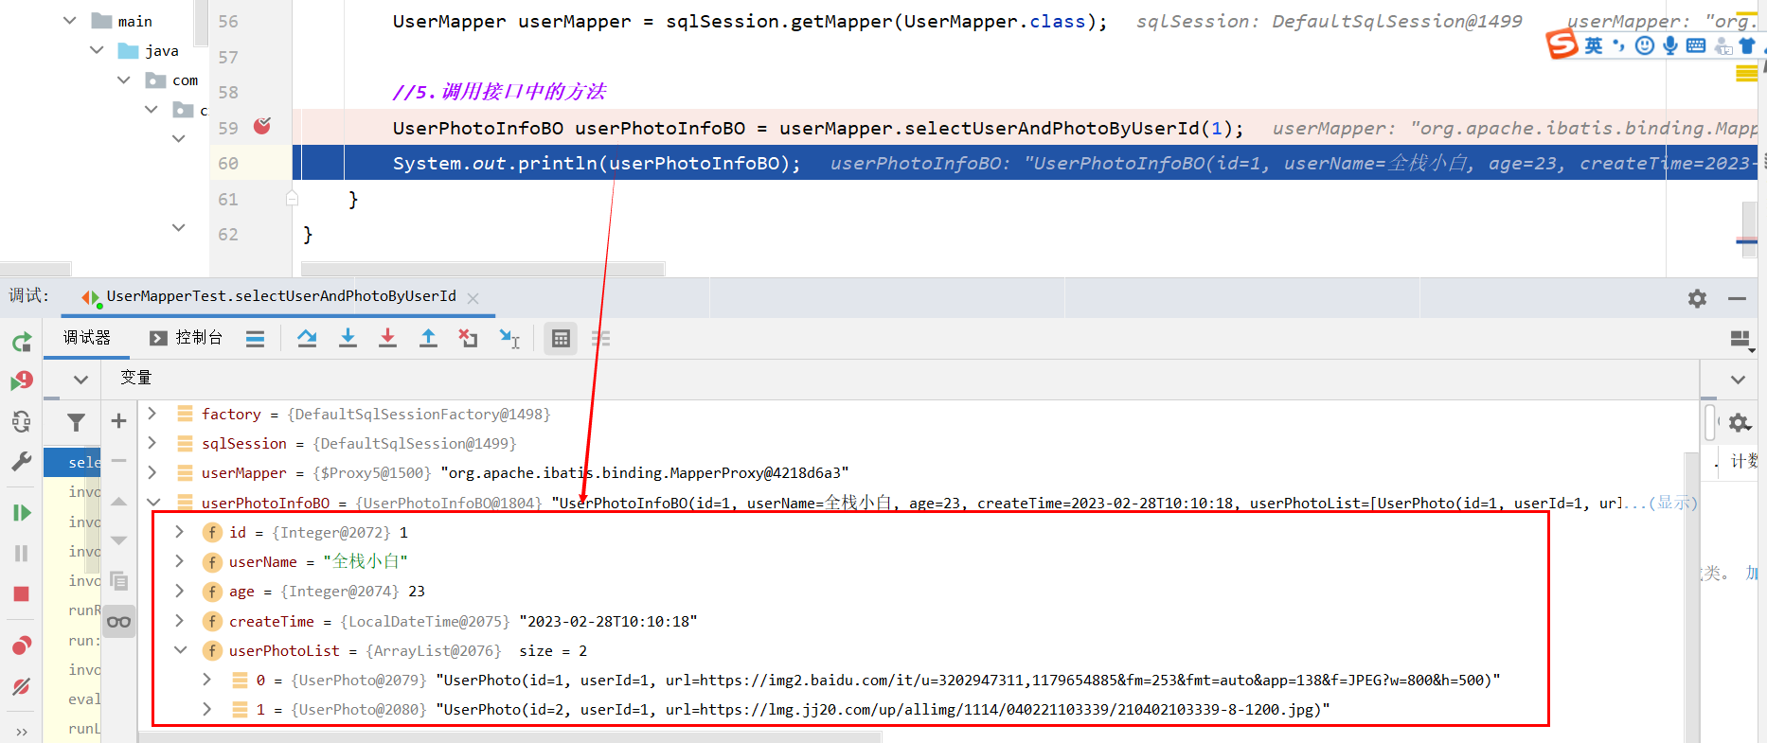Click the frames filter funnel icon

pos(76,422)
